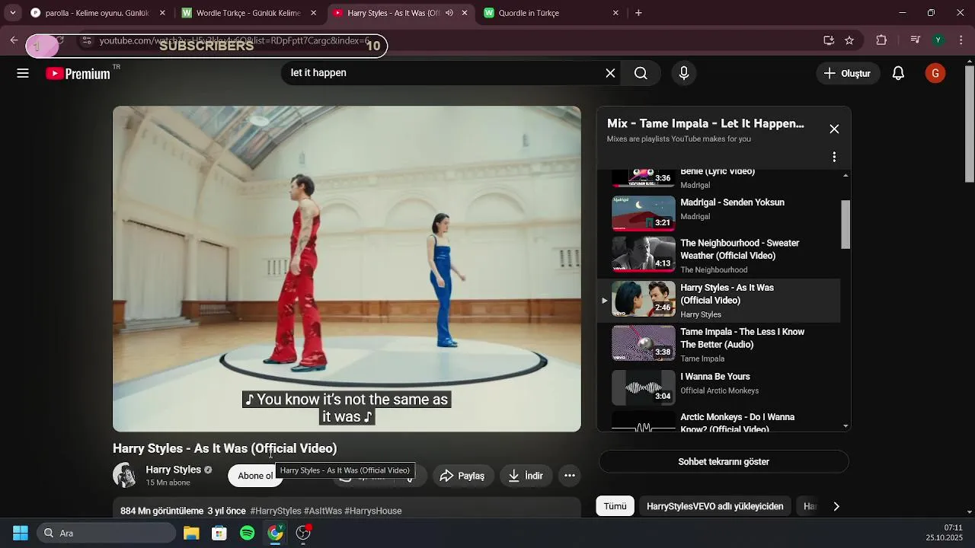Open a new browser tab

coord(638,13)
